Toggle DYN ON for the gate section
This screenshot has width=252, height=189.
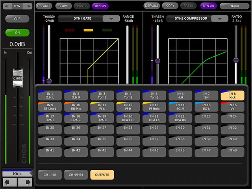[101, 6]
